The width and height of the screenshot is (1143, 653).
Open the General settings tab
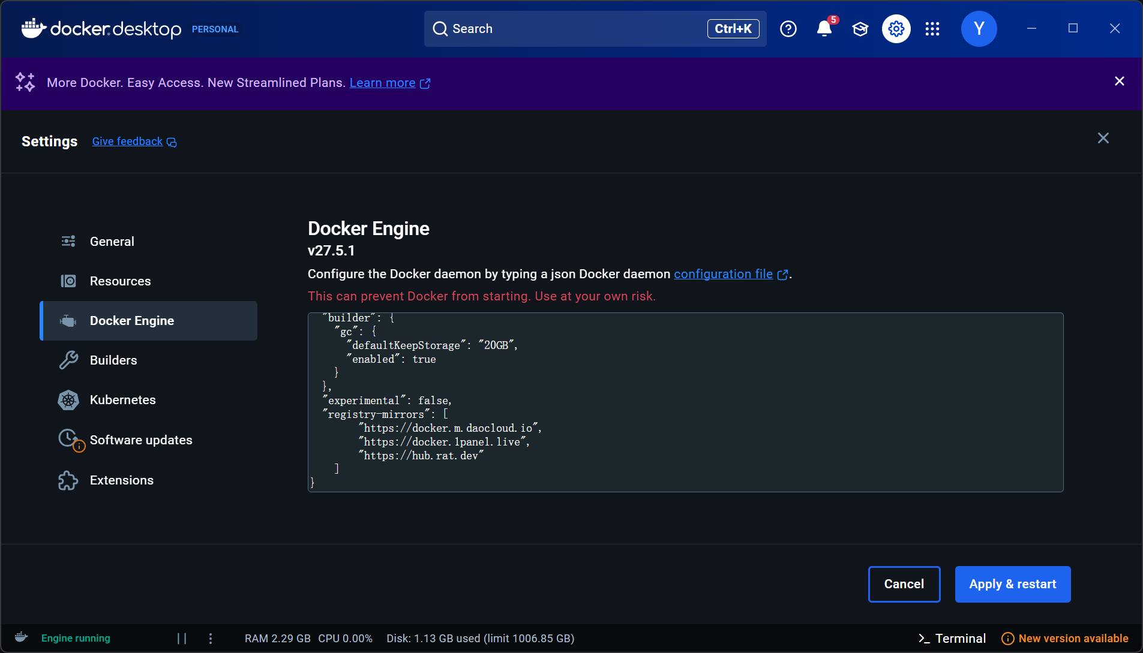[x=112, y=242]
